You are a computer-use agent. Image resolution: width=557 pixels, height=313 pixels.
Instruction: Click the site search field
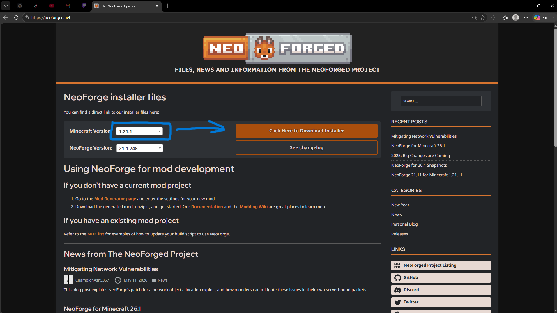(441, 101)
